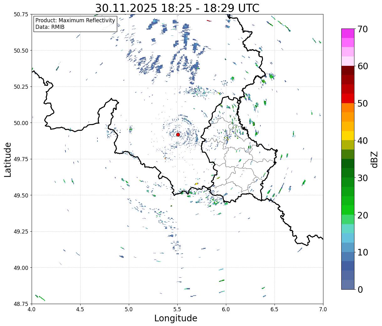Click the latitude tick label '50.50'
This screenshot has width=382, height=326.
click(x=21, y=50)
